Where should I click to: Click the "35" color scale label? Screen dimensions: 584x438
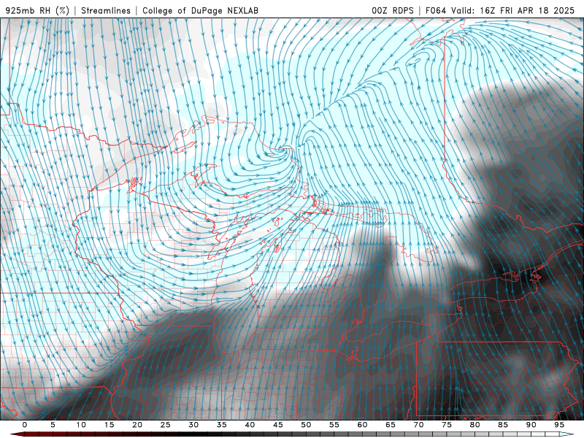(x=222, y=425)
